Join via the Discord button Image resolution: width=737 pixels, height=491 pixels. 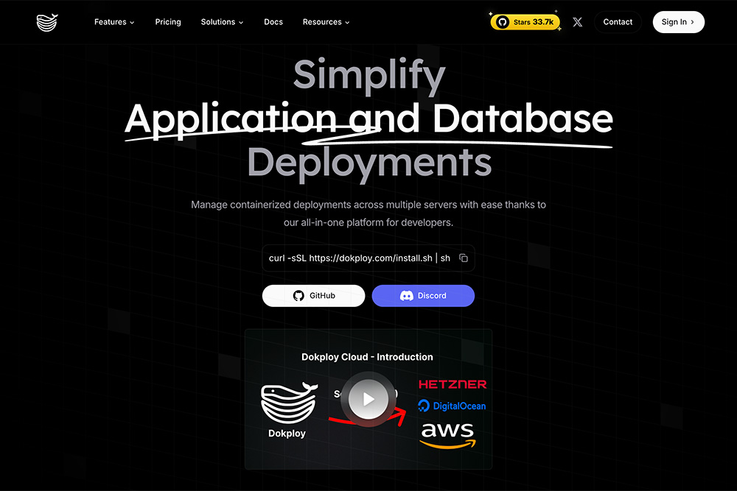[x=423, y=296]
